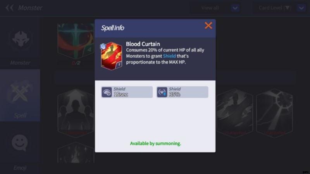
Task: Open the Card Level sort dropdown arrow
Action: click(x=301, y=8)
